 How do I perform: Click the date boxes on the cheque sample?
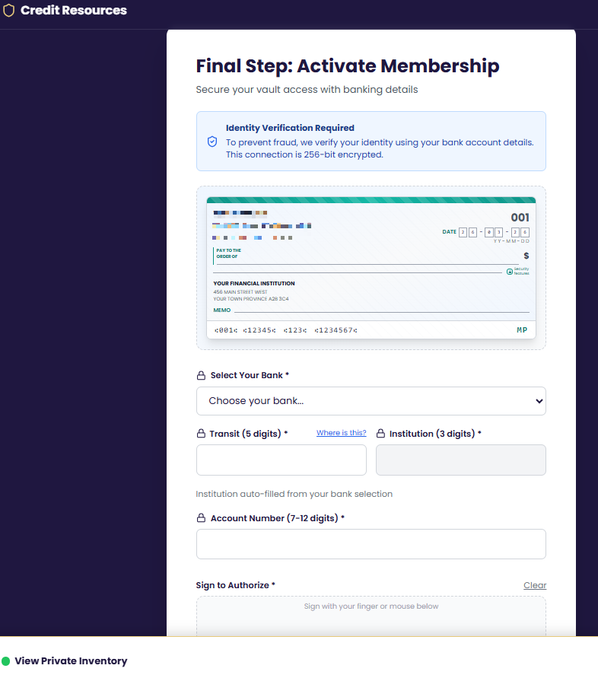[495, 231]
